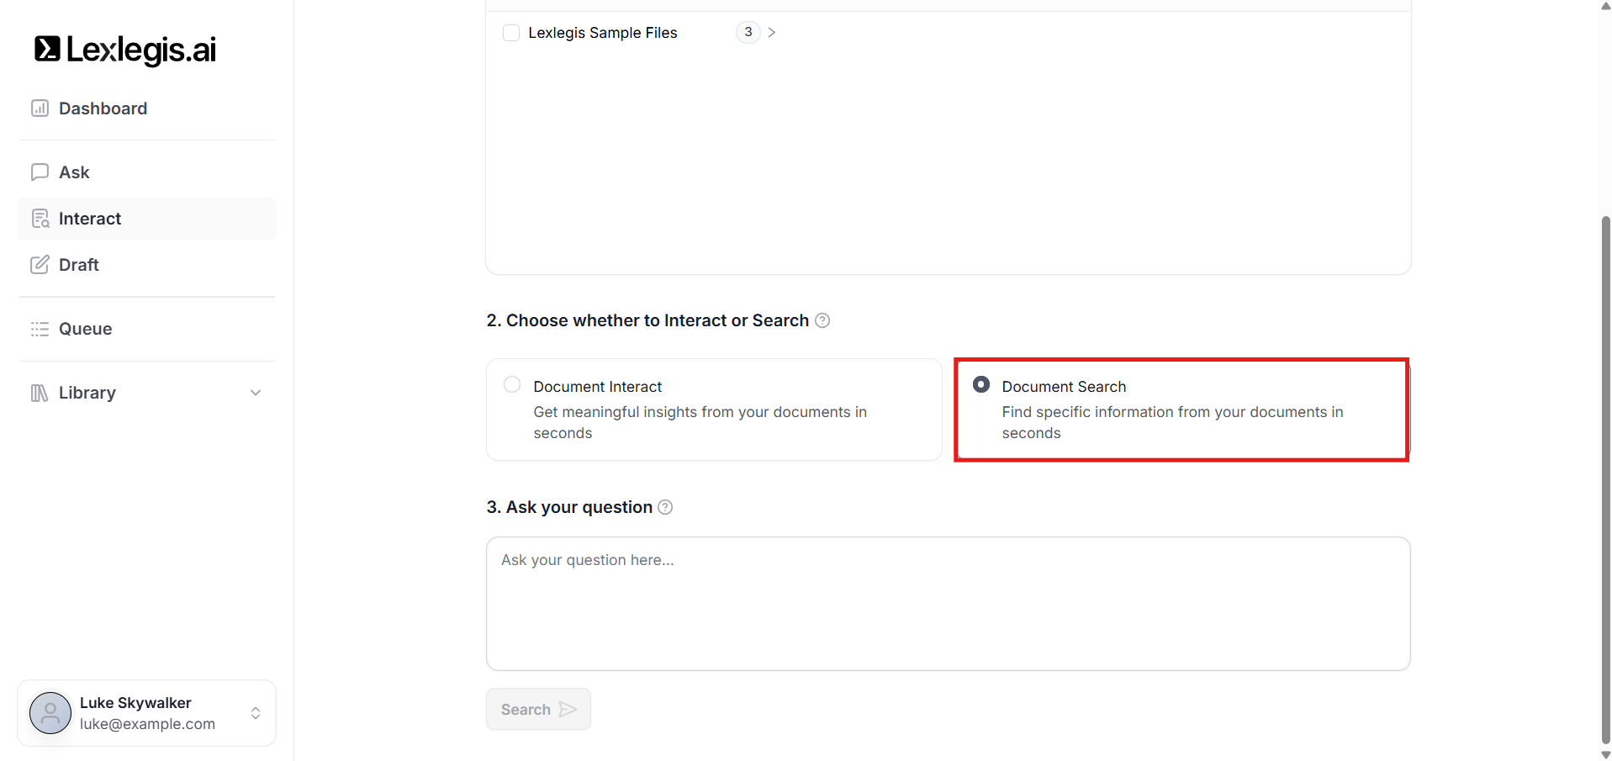
Task: Select the Document Interact radio option
Action: click(x=512, y=385)
